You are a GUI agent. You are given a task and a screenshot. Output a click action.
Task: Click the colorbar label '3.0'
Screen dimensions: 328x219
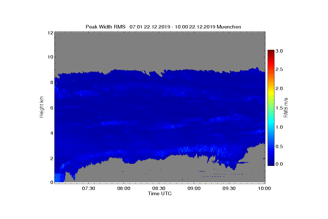[279, 51]
